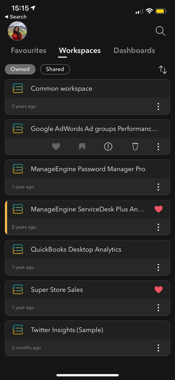Open the search magnifier icon
The image size is (175, 380).
(160, 31)
